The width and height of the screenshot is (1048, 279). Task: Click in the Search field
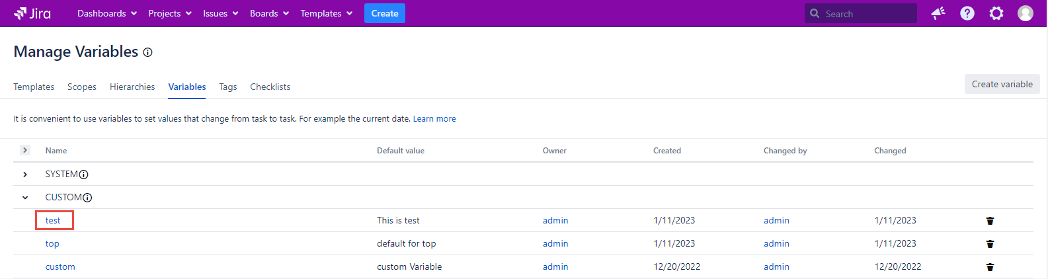pos(866,13)
